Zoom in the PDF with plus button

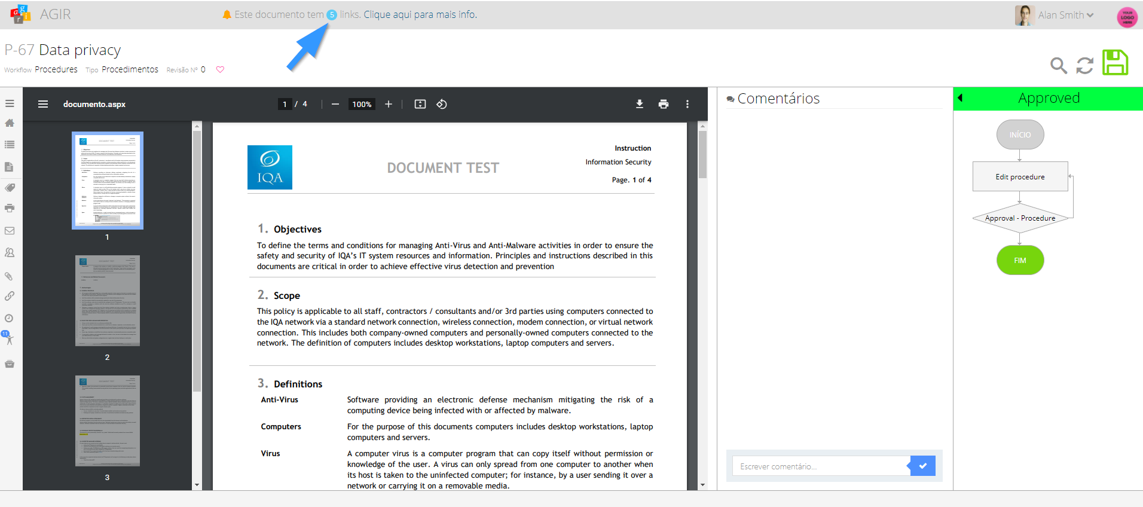(389, 104)
